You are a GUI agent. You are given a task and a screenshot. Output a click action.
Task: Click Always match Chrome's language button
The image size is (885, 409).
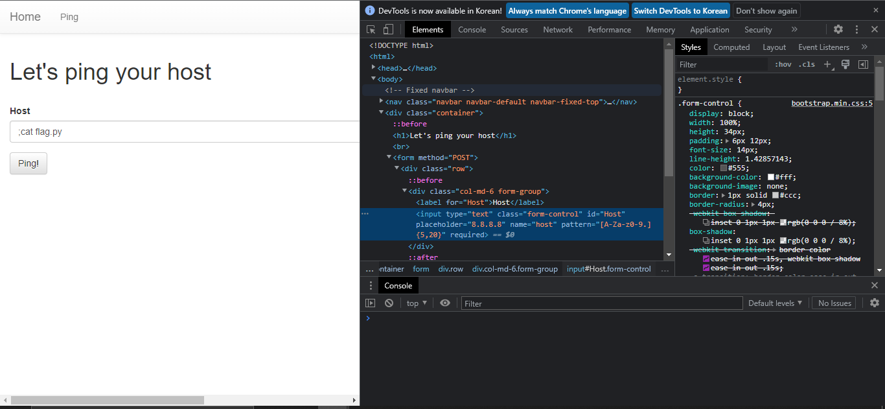567,10
